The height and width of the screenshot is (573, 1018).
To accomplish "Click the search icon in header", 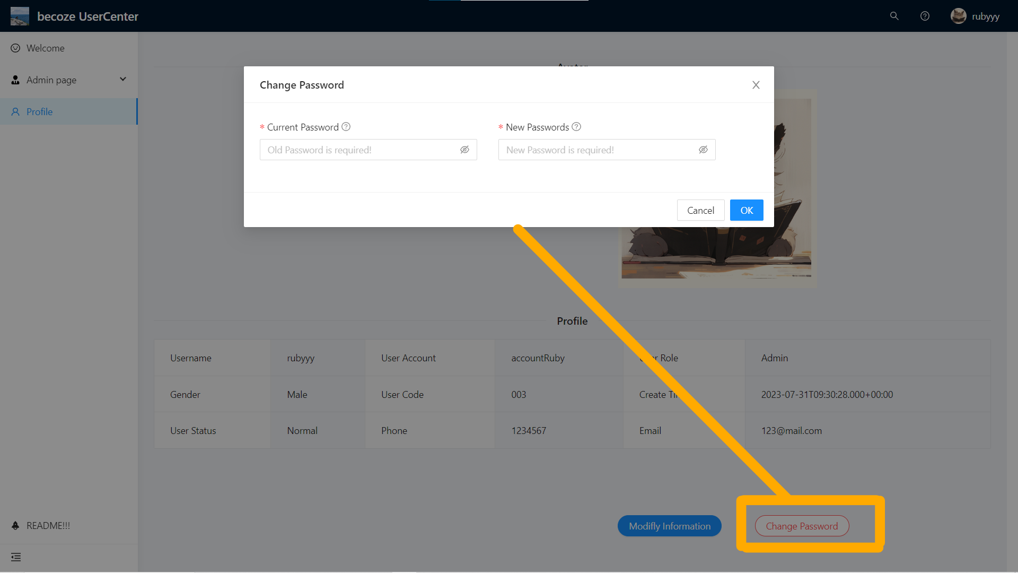I will (894, 16).
